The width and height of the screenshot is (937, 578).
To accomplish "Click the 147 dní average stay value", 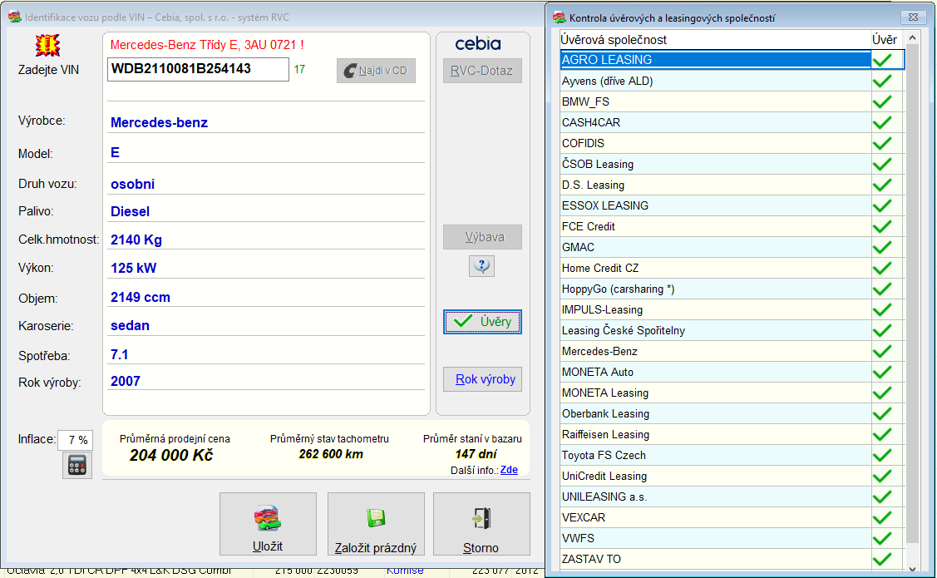I will point(476,454).
